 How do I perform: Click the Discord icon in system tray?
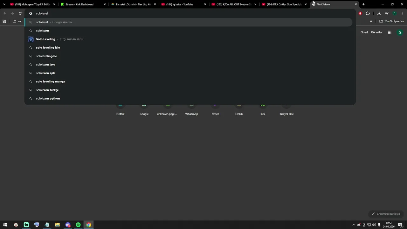[359, 225]
